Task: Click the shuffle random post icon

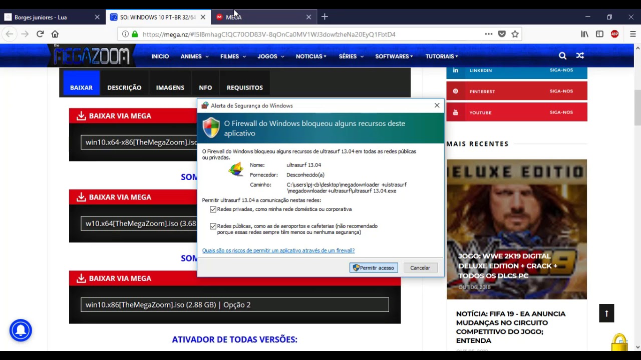Action: click(580, 56)
